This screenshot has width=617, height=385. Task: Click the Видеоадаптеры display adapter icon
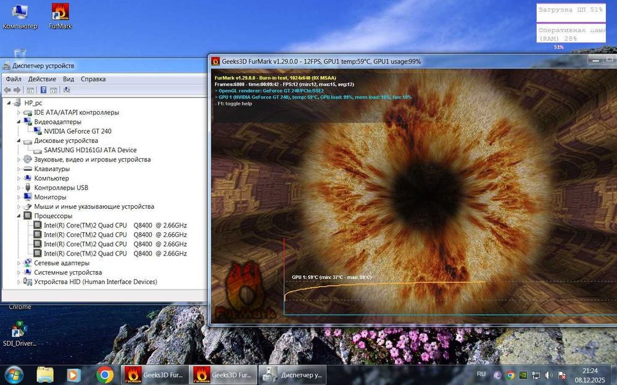point(28,122)
